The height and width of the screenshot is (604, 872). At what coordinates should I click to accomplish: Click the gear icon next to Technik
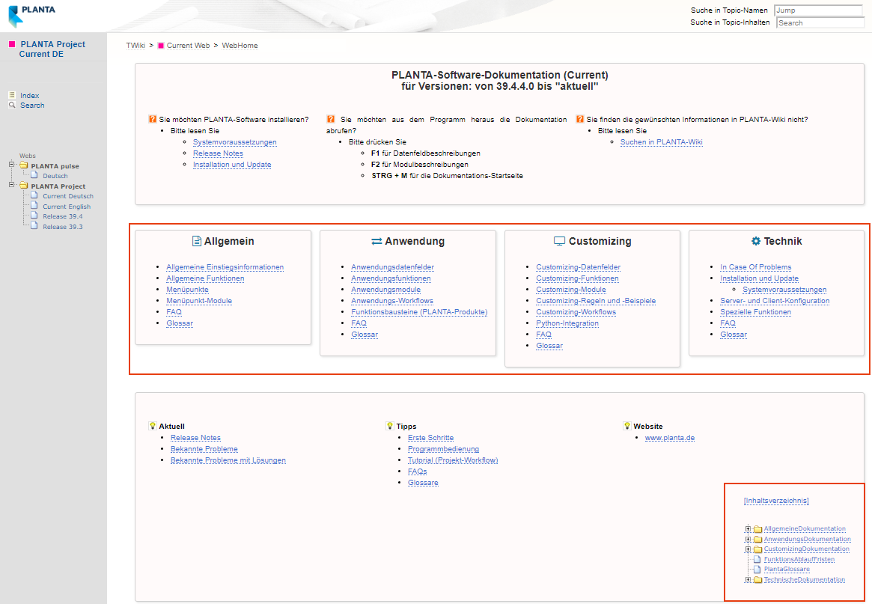tap(755, 241)
